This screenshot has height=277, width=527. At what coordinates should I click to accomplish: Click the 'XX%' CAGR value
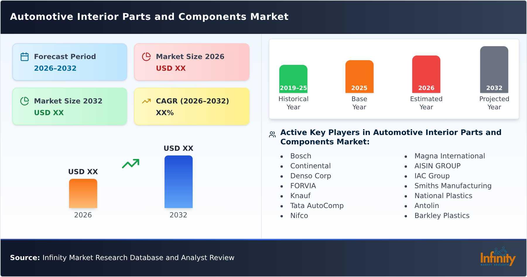pos(165,113)
